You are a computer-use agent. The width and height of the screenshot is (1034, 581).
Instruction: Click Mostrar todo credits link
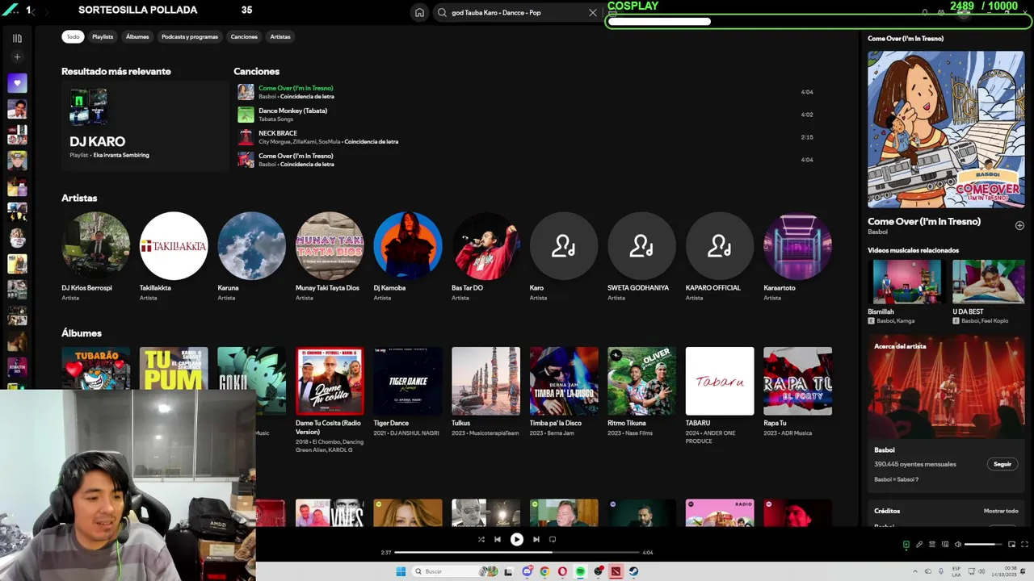point(1001,511)
